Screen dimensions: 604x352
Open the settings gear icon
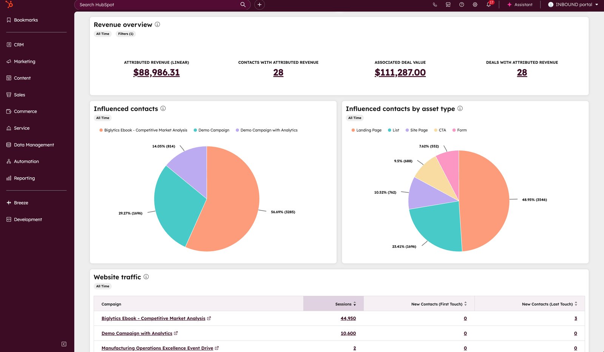(x=475, y=5)
